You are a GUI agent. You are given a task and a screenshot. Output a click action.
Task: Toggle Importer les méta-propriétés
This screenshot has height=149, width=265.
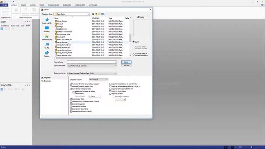(71, 89)
